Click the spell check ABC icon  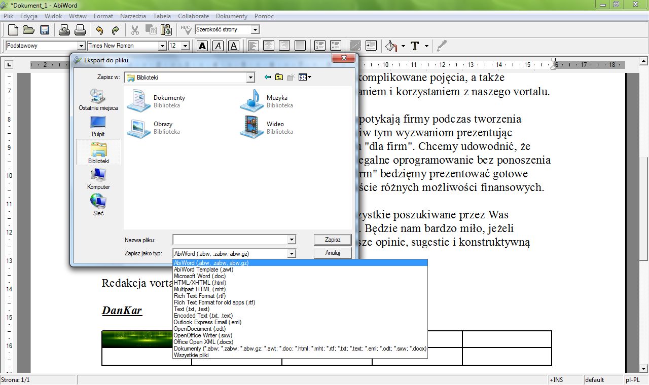point(186,29)
